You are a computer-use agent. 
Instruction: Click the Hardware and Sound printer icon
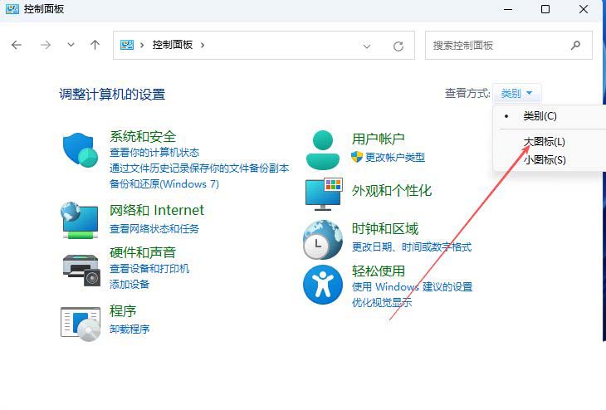click(x=81, y=271)
